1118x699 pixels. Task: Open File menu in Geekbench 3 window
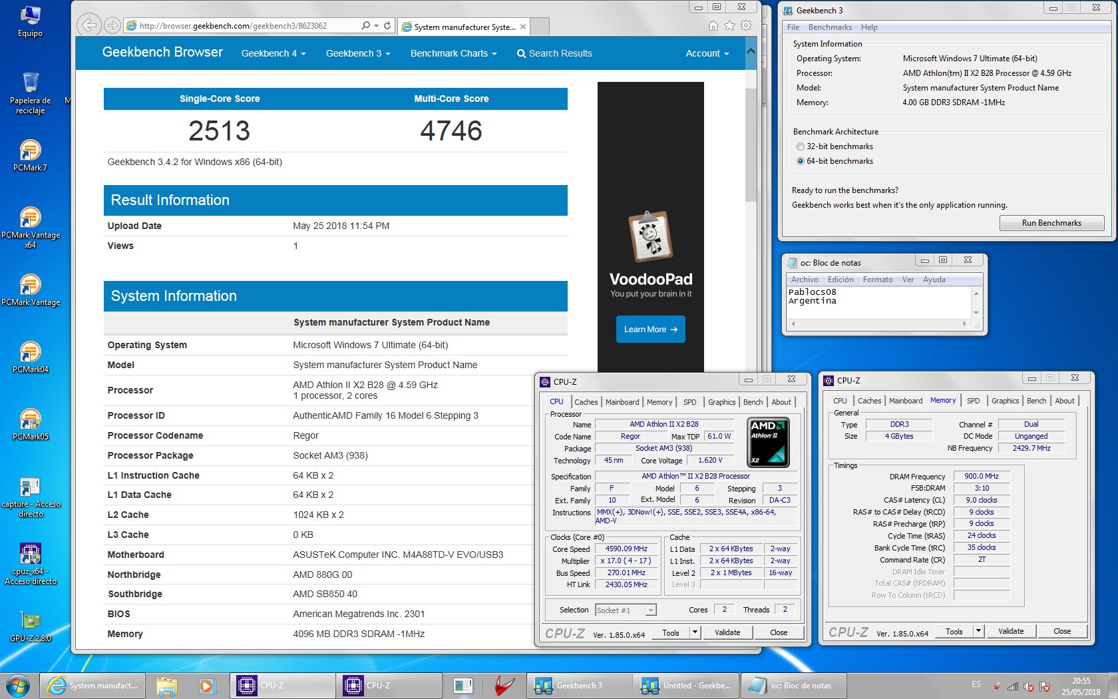[793, 27]
